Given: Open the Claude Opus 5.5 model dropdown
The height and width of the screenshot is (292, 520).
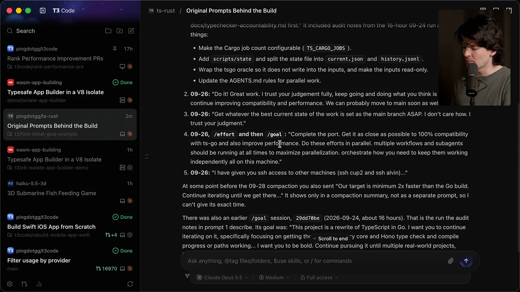Looking at the screenshot, I should [223, 277].
